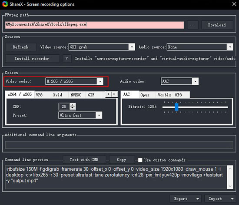The image size is (239, 205).
Task: Switch to the Vorbis audio tab
Action: click(x=164, y=95)
